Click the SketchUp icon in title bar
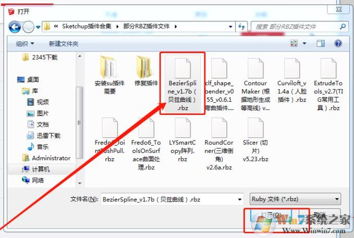Image resolution: width=354 pixels, height=238 pixels. pos(11,11)
